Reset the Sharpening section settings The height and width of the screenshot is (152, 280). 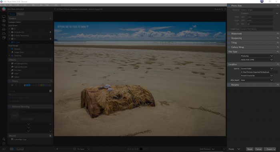[x=278, y=38]
